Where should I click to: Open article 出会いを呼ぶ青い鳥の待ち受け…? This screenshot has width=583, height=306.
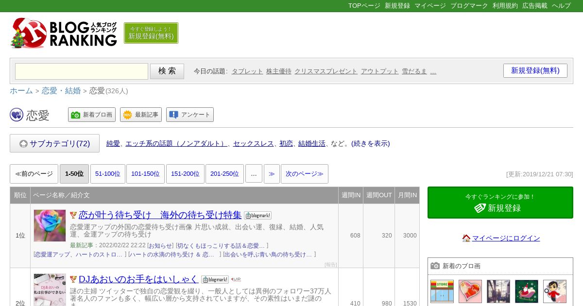tap(269, 255)
